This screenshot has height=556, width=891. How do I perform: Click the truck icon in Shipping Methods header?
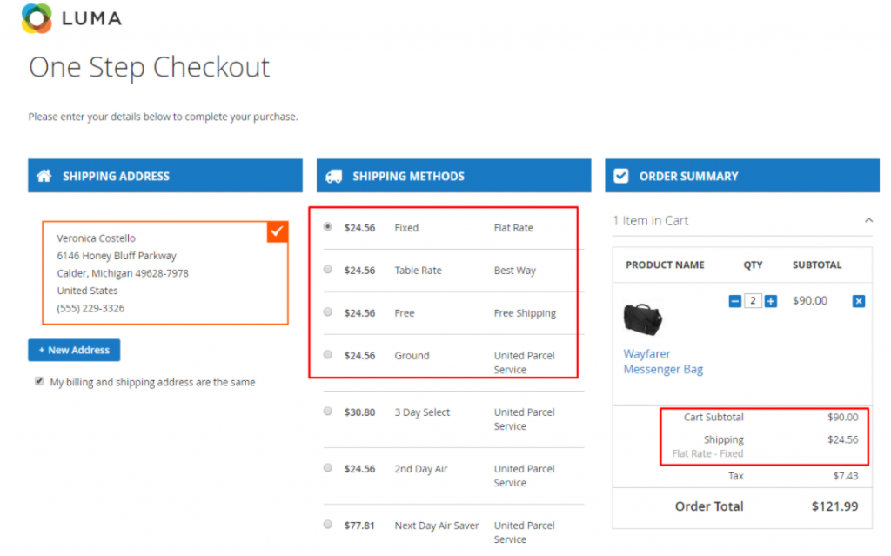pyautogui.click(x=333, y=176)
